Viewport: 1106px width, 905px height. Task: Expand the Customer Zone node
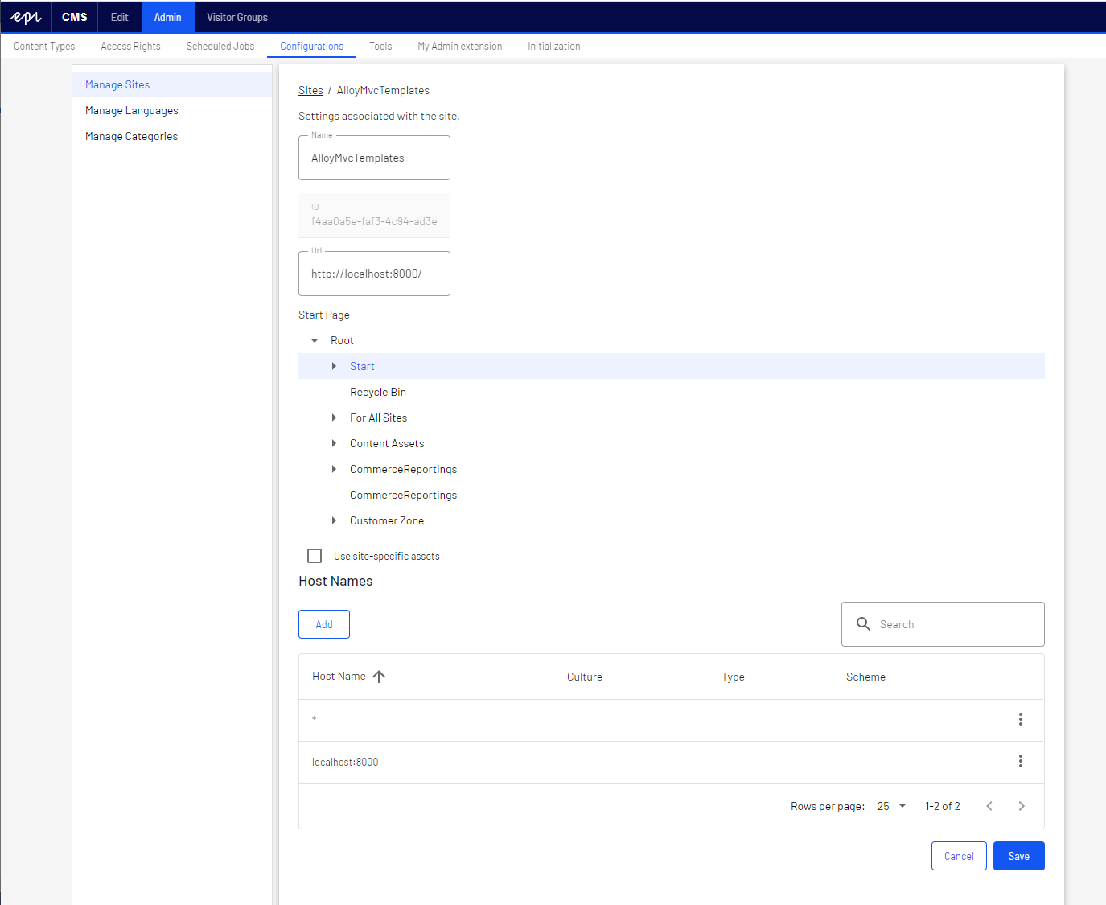click(334, 520)
